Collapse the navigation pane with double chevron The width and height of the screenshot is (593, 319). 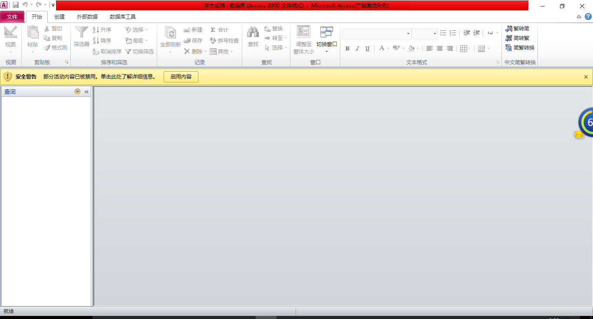[86, 92]
